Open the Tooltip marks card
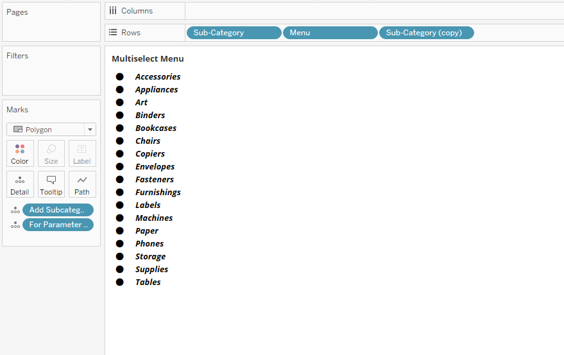This screenshot has height=355, width=564. tap(51, 184)
